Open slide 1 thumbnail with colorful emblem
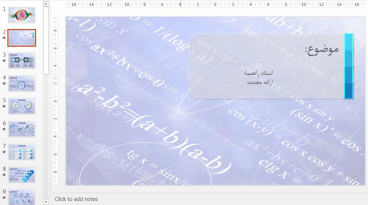Image resolution: width=368 pixels, height=205 pixels. 22,15
